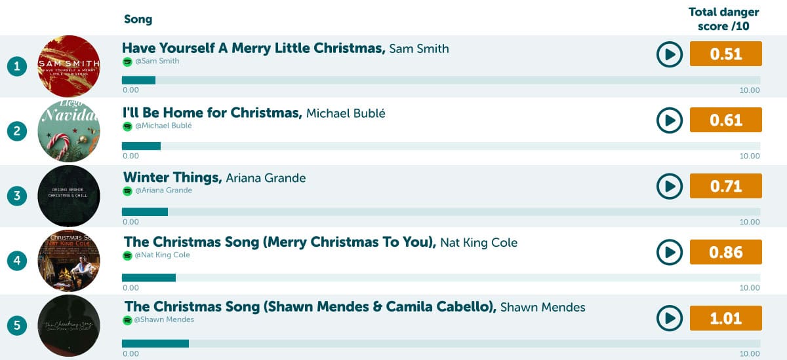Image resolution: width=787 pixels, height=360 pixels.
Task: Click Spotify icon beside @Michael Bublé
Action: point(127,126)
